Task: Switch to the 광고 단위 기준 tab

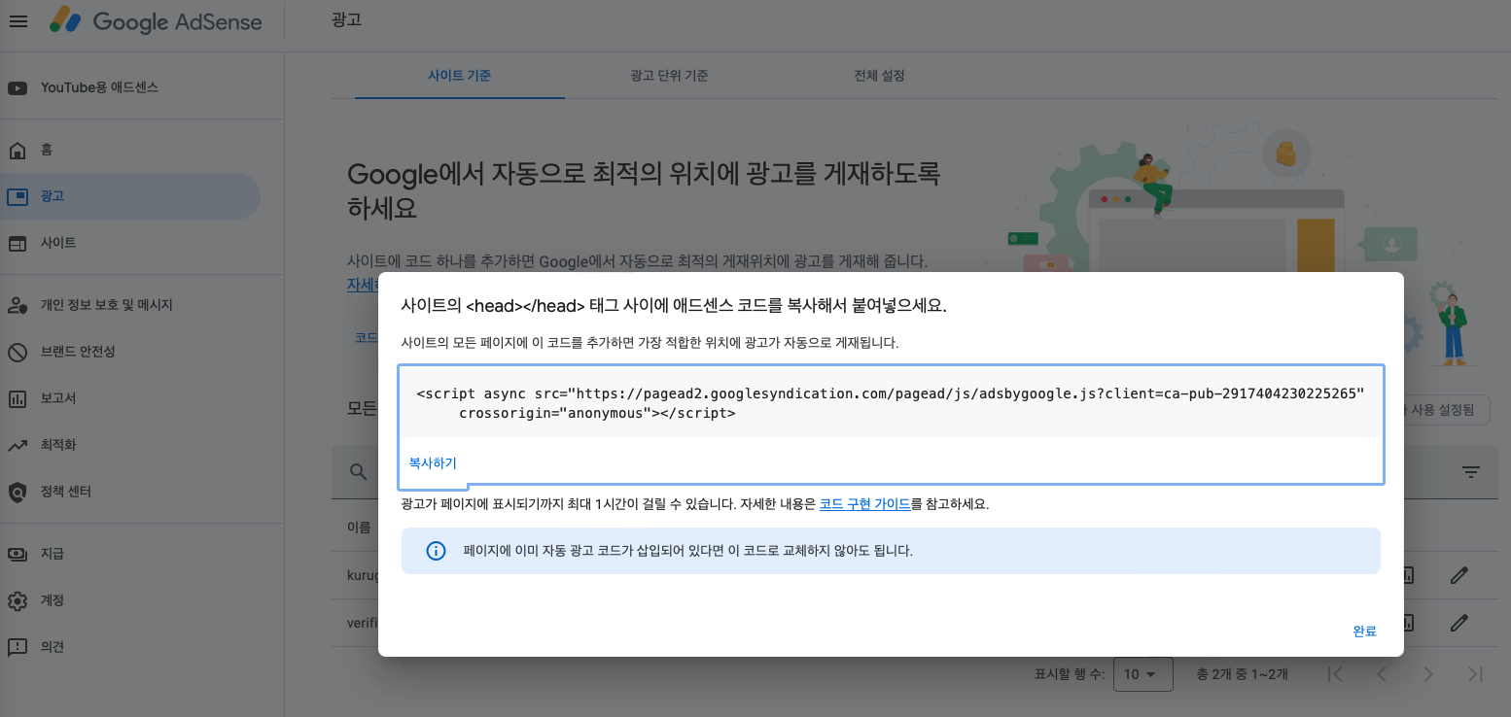Action: (x=669, y=76)
